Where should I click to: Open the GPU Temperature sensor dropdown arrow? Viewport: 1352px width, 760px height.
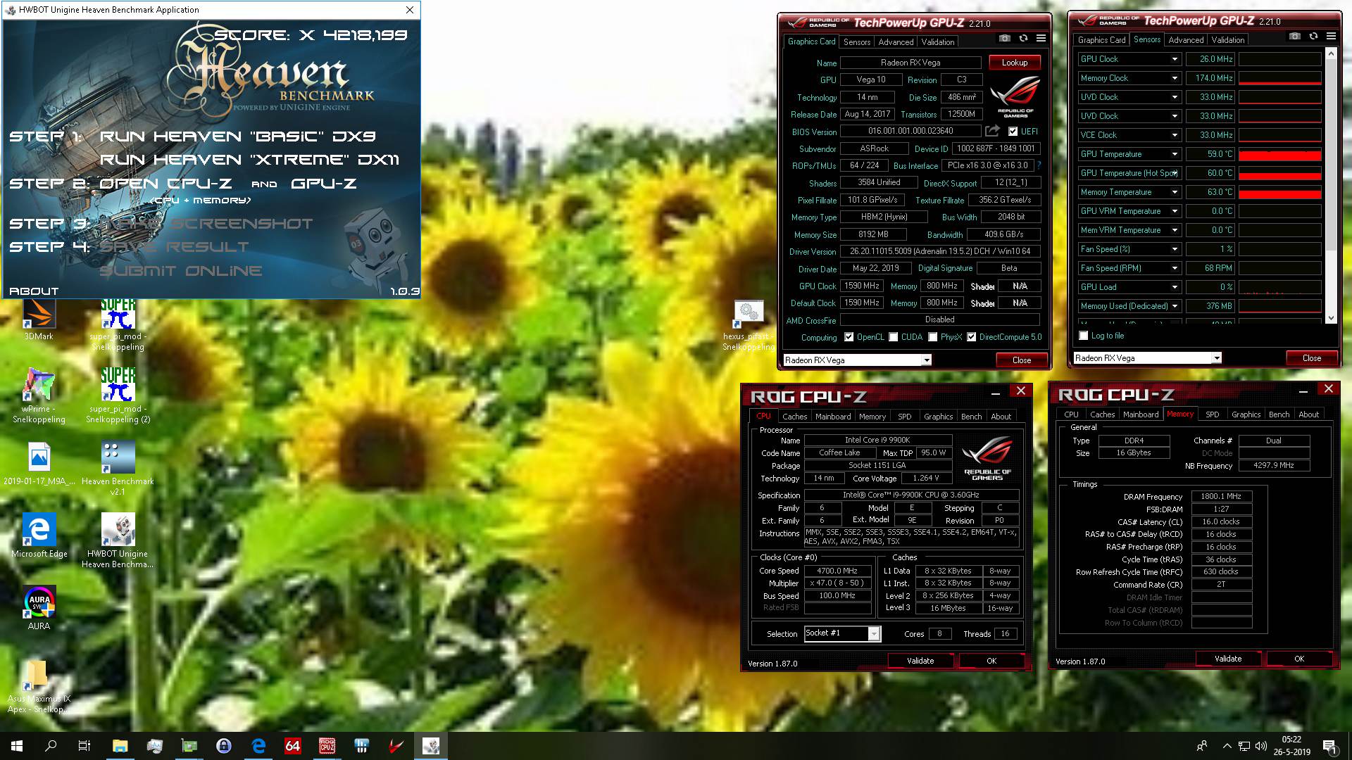[1175, 154]
